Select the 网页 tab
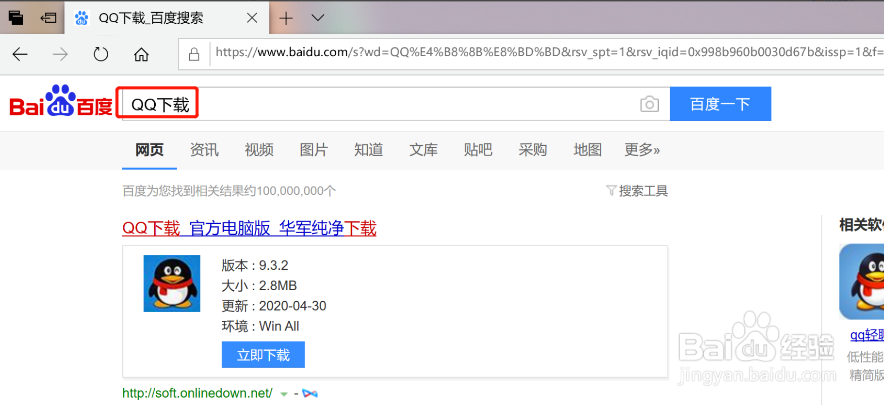This screenshot has height=405, width=884. [x=149, y=150]
